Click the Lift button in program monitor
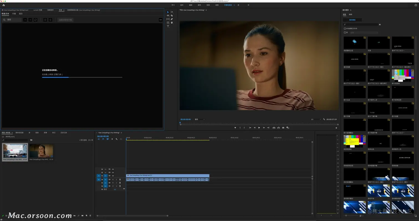The height and width of the screenshot is (221, 419). pyautogui.click(x=274, y=128)
